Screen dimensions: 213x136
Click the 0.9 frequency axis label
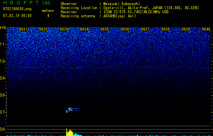3,78
